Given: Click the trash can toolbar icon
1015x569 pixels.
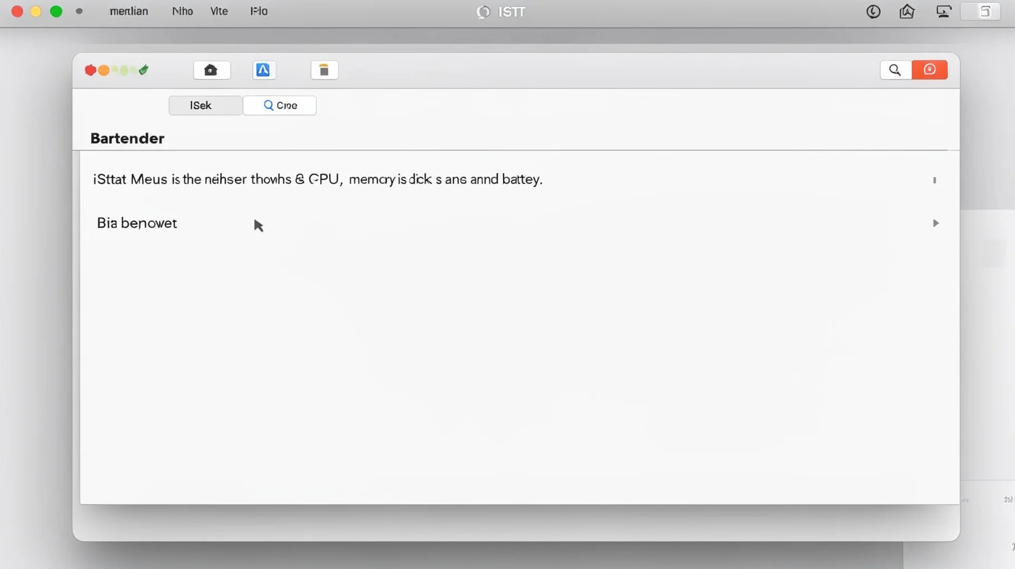Looking at the screenshot, I should coord(324,70).
